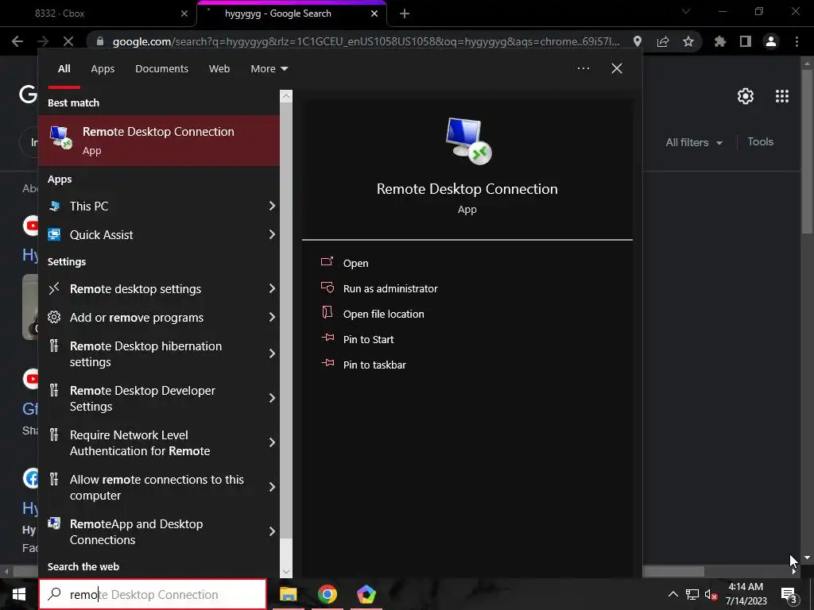Click the Chrome address bar URL
Image resolution: width=814 pixels, height=610 pixels.
(366, 41)
